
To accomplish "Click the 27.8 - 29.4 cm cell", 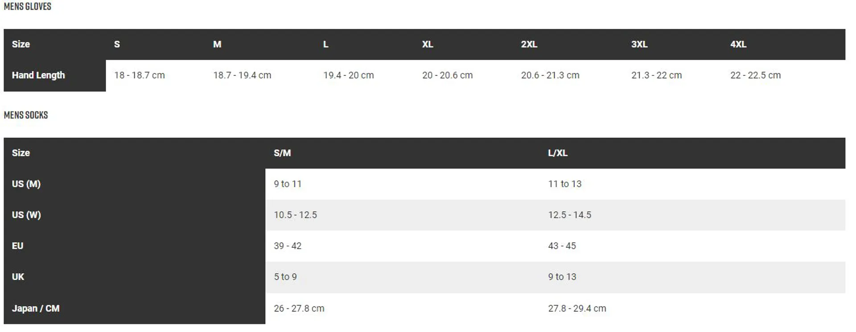I will click(x=577, y=308).
